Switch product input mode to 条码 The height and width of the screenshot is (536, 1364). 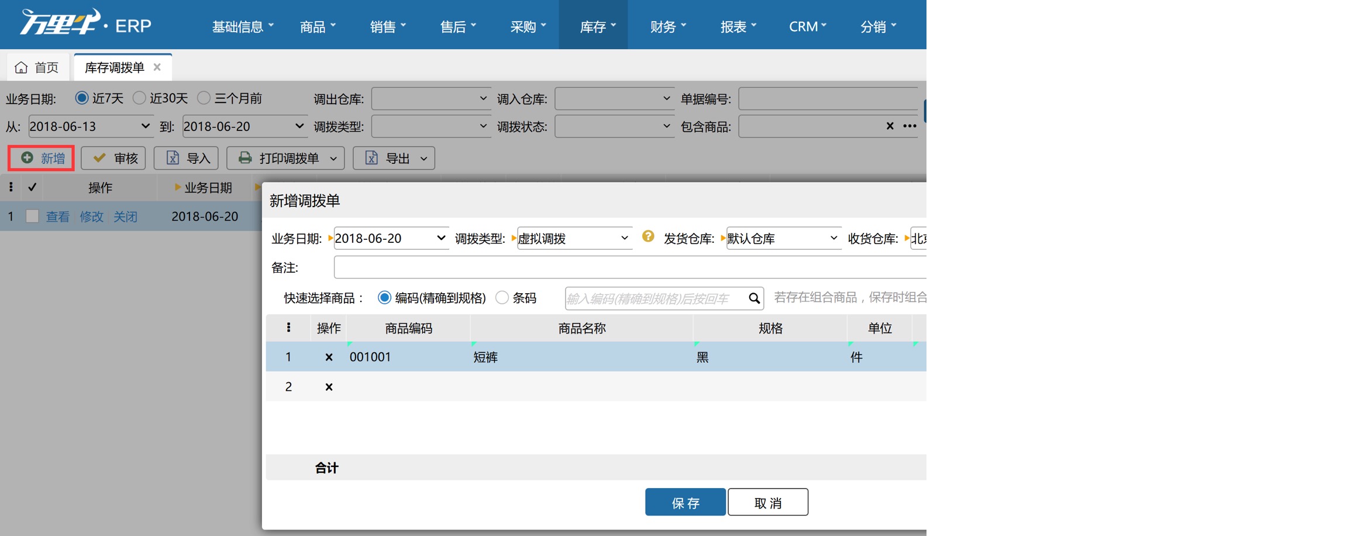(x=502, y=297)
